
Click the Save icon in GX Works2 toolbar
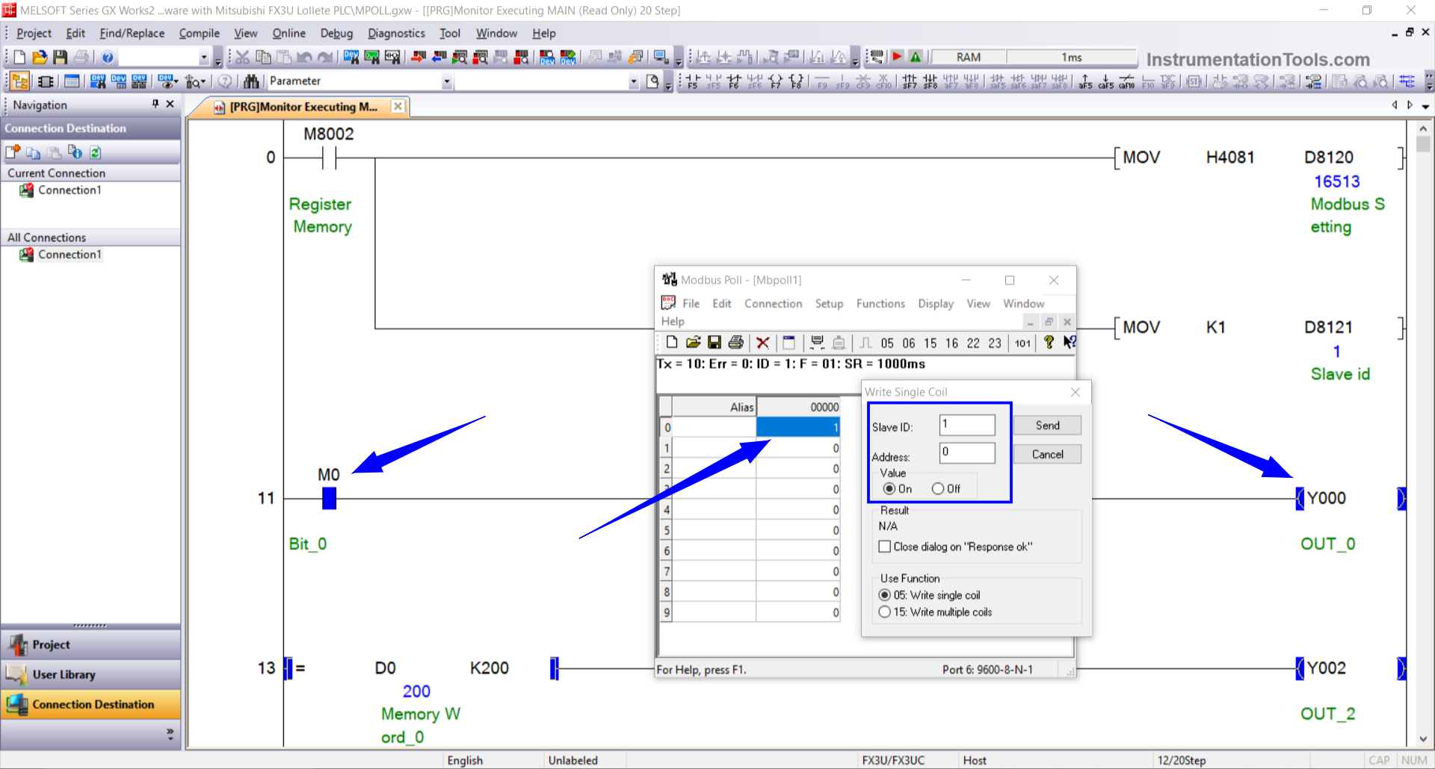[x=61, y=57]
